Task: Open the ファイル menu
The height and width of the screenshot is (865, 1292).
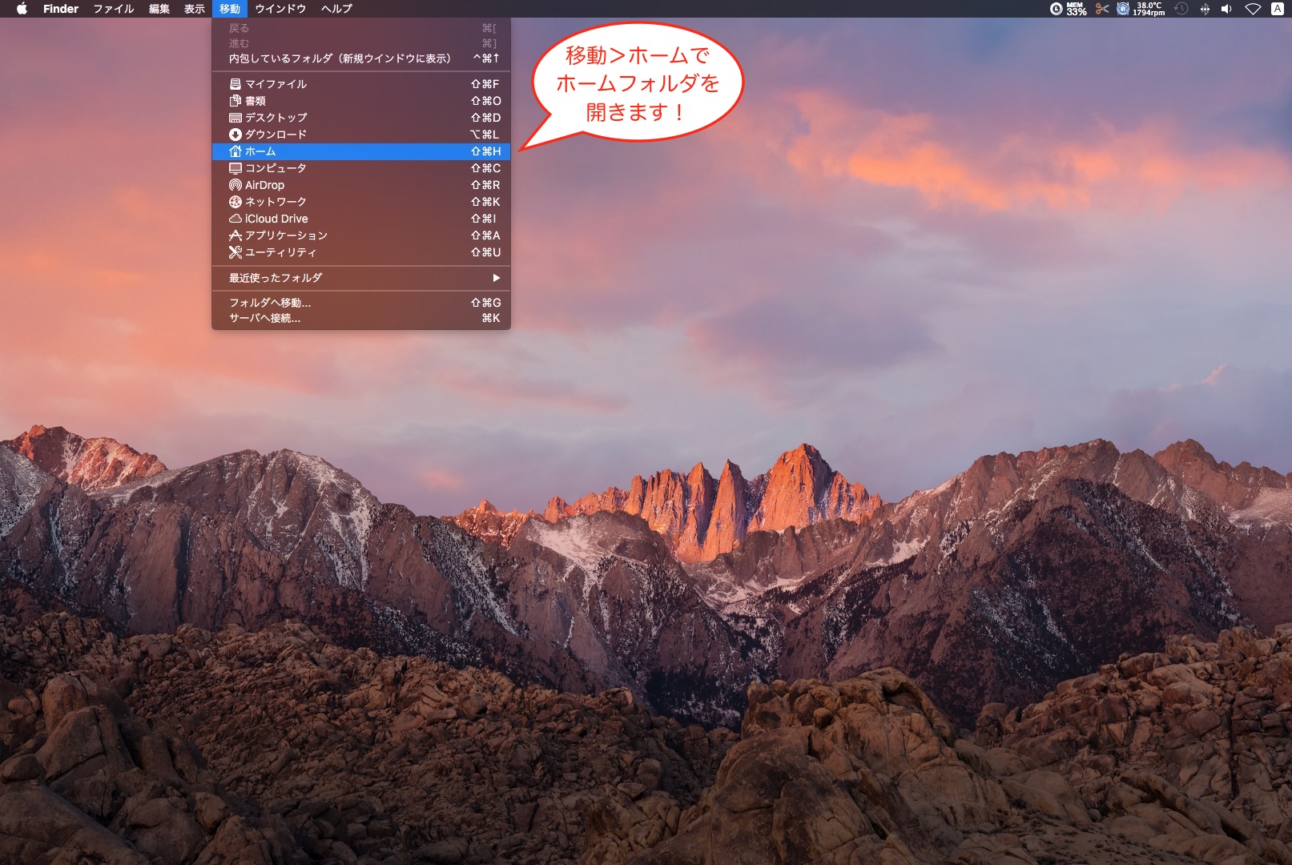Action: pos(113,9)
